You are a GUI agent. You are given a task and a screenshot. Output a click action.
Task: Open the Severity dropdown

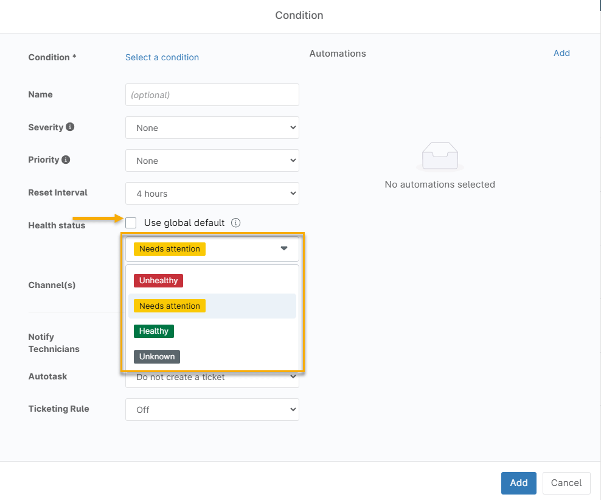tap(212, 128)
